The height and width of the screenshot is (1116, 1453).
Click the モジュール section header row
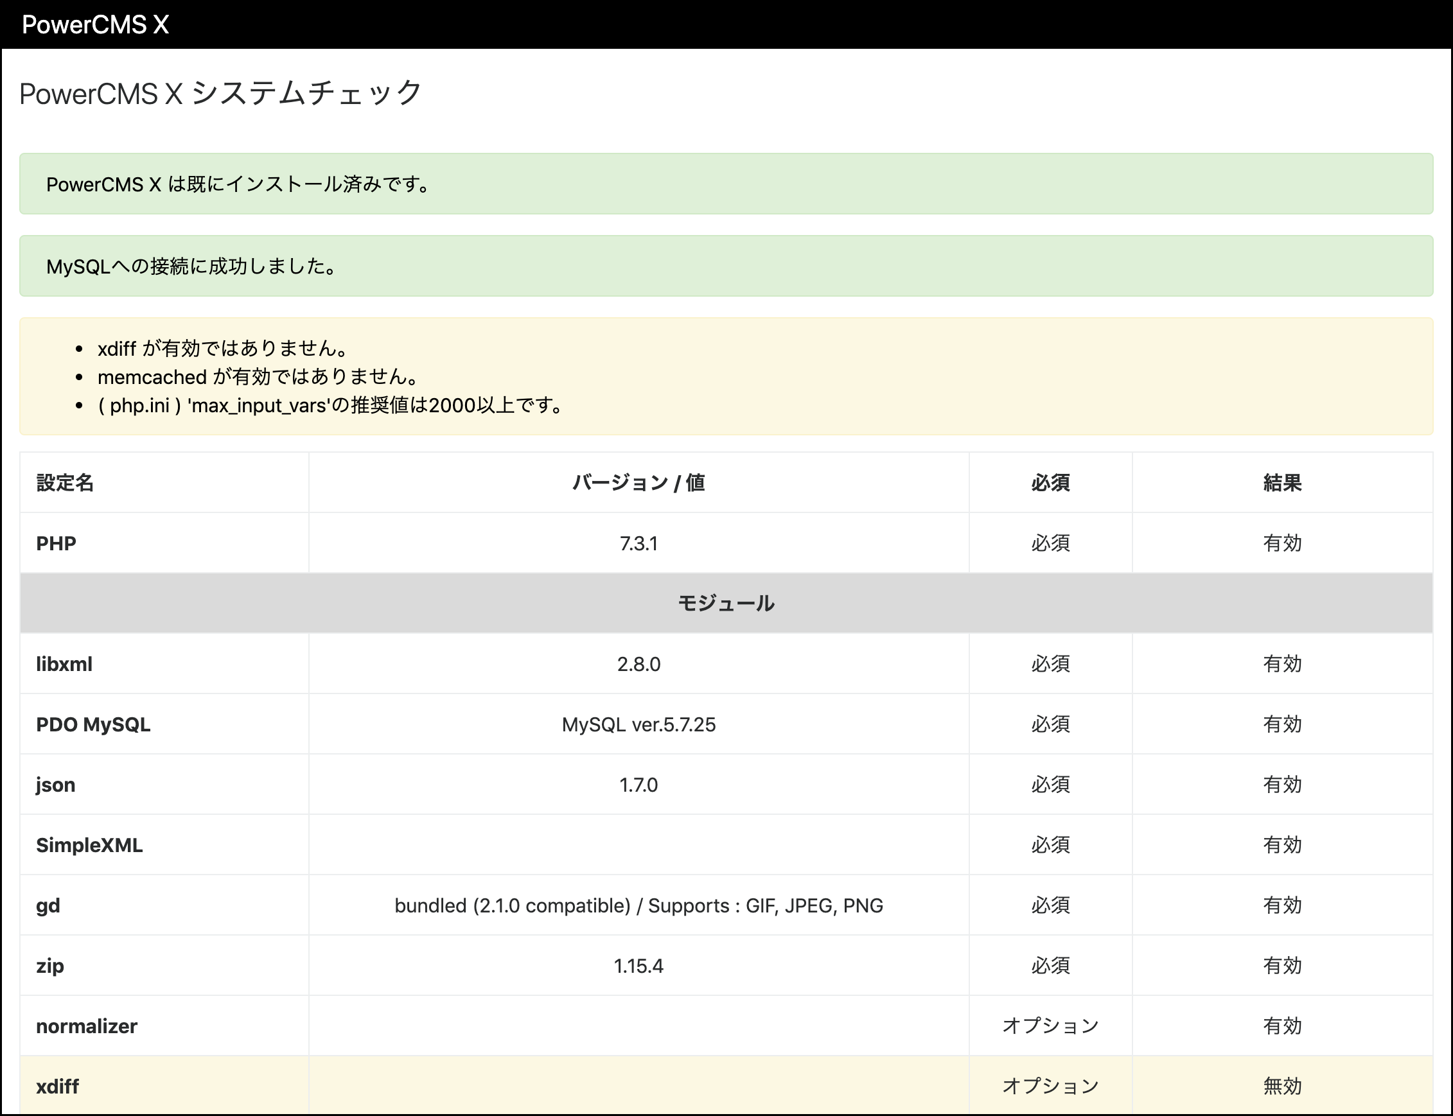point(726,603)
